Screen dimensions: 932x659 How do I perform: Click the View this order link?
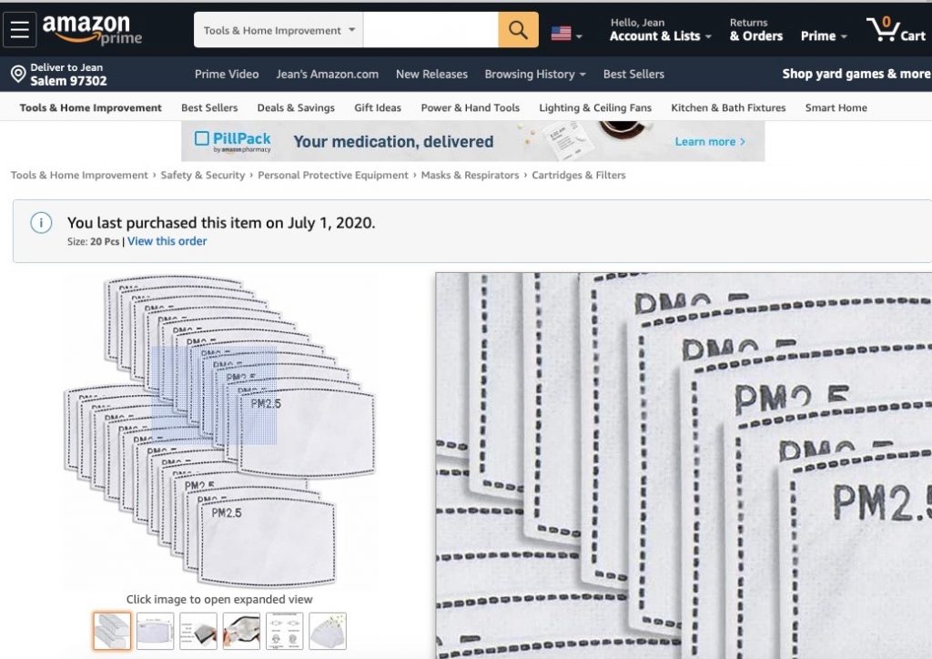click(167, 241)
